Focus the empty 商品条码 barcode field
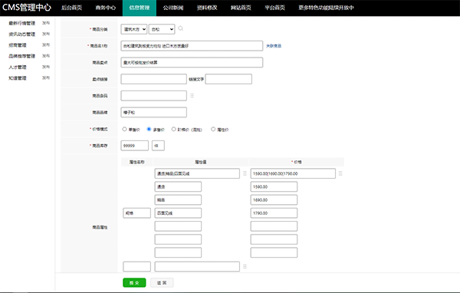This screenshot has height=293, width=460. coord(154,96)
